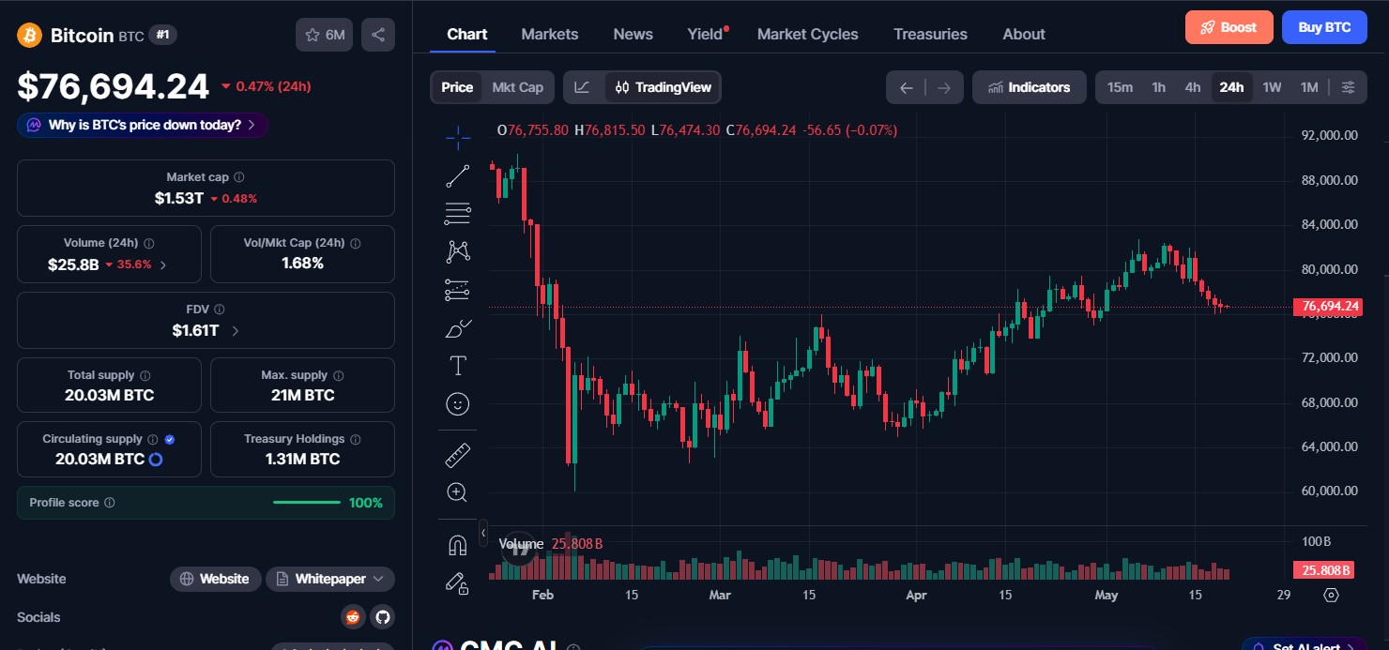Screen dimensions: 1389x650
Task: Click the circulating supply ring icon
Action: pyautogui.click(x=156, y=460)
